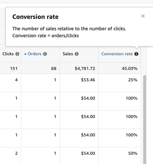153x164 pixels.
Task: Select the total conversion 45.03% cell
Action: click(x=120, y=69)
